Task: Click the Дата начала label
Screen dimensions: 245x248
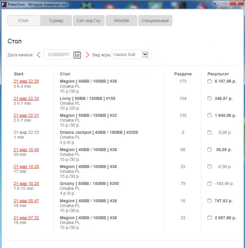Action: pos(20,55)
